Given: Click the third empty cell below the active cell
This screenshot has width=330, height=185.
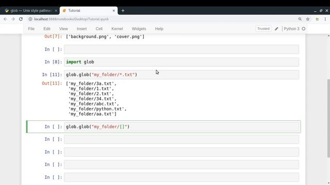Looking at the screenshot, I should point(181,164).
